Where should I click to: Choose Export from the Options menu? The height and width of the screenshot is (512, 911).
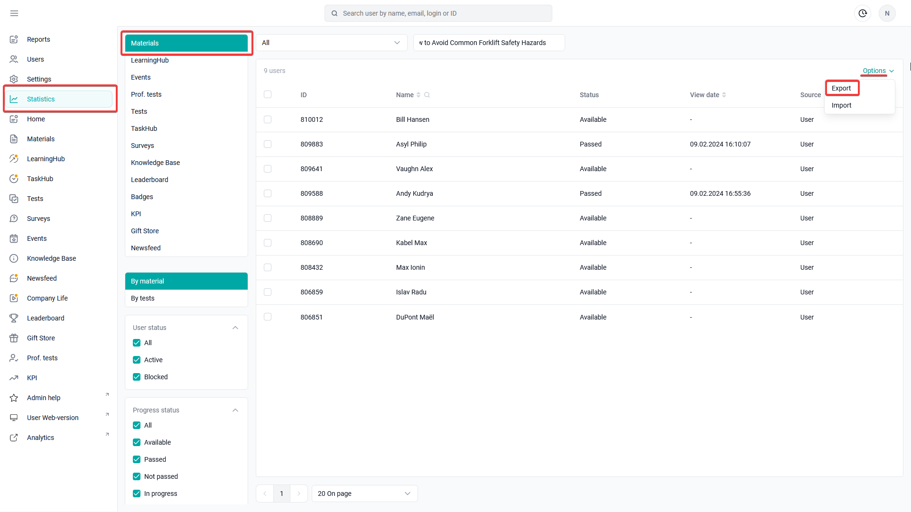[x=841, y=88]
